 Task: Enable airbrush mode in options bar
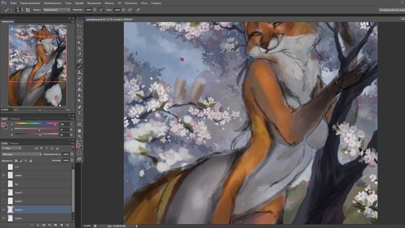tap(130, 10)
